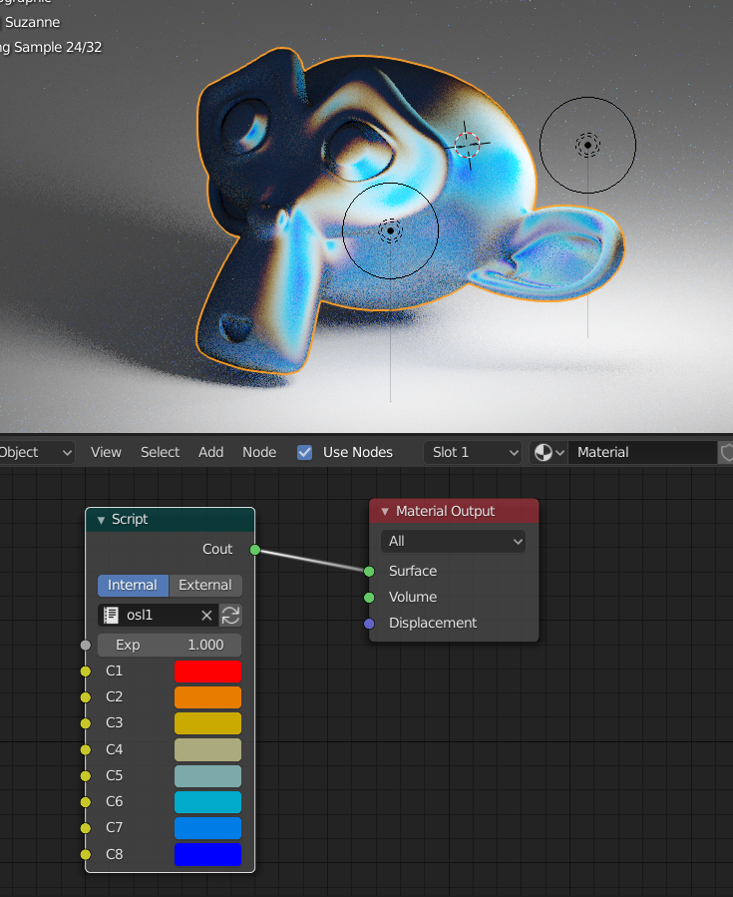Open the Add menu
This screenshot has width=733, height=897.
(211, 453)
